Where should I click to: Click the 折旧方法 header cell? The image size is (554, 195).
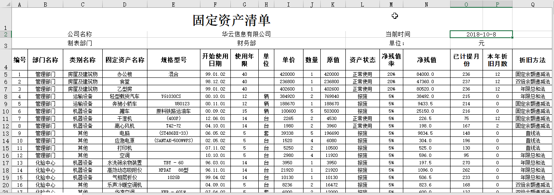click(533, 60)
